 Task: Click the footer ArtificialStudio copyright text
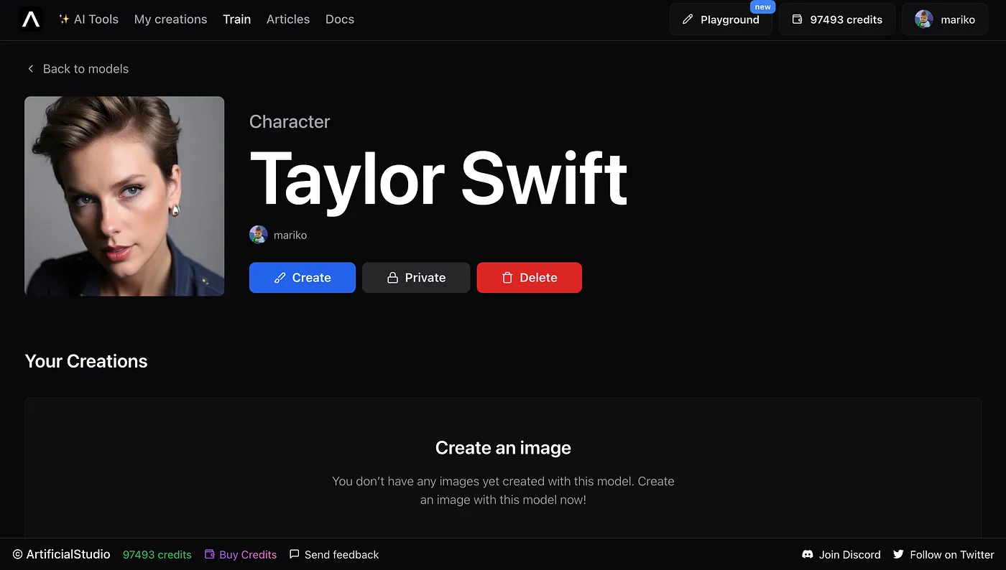point(62,554)
